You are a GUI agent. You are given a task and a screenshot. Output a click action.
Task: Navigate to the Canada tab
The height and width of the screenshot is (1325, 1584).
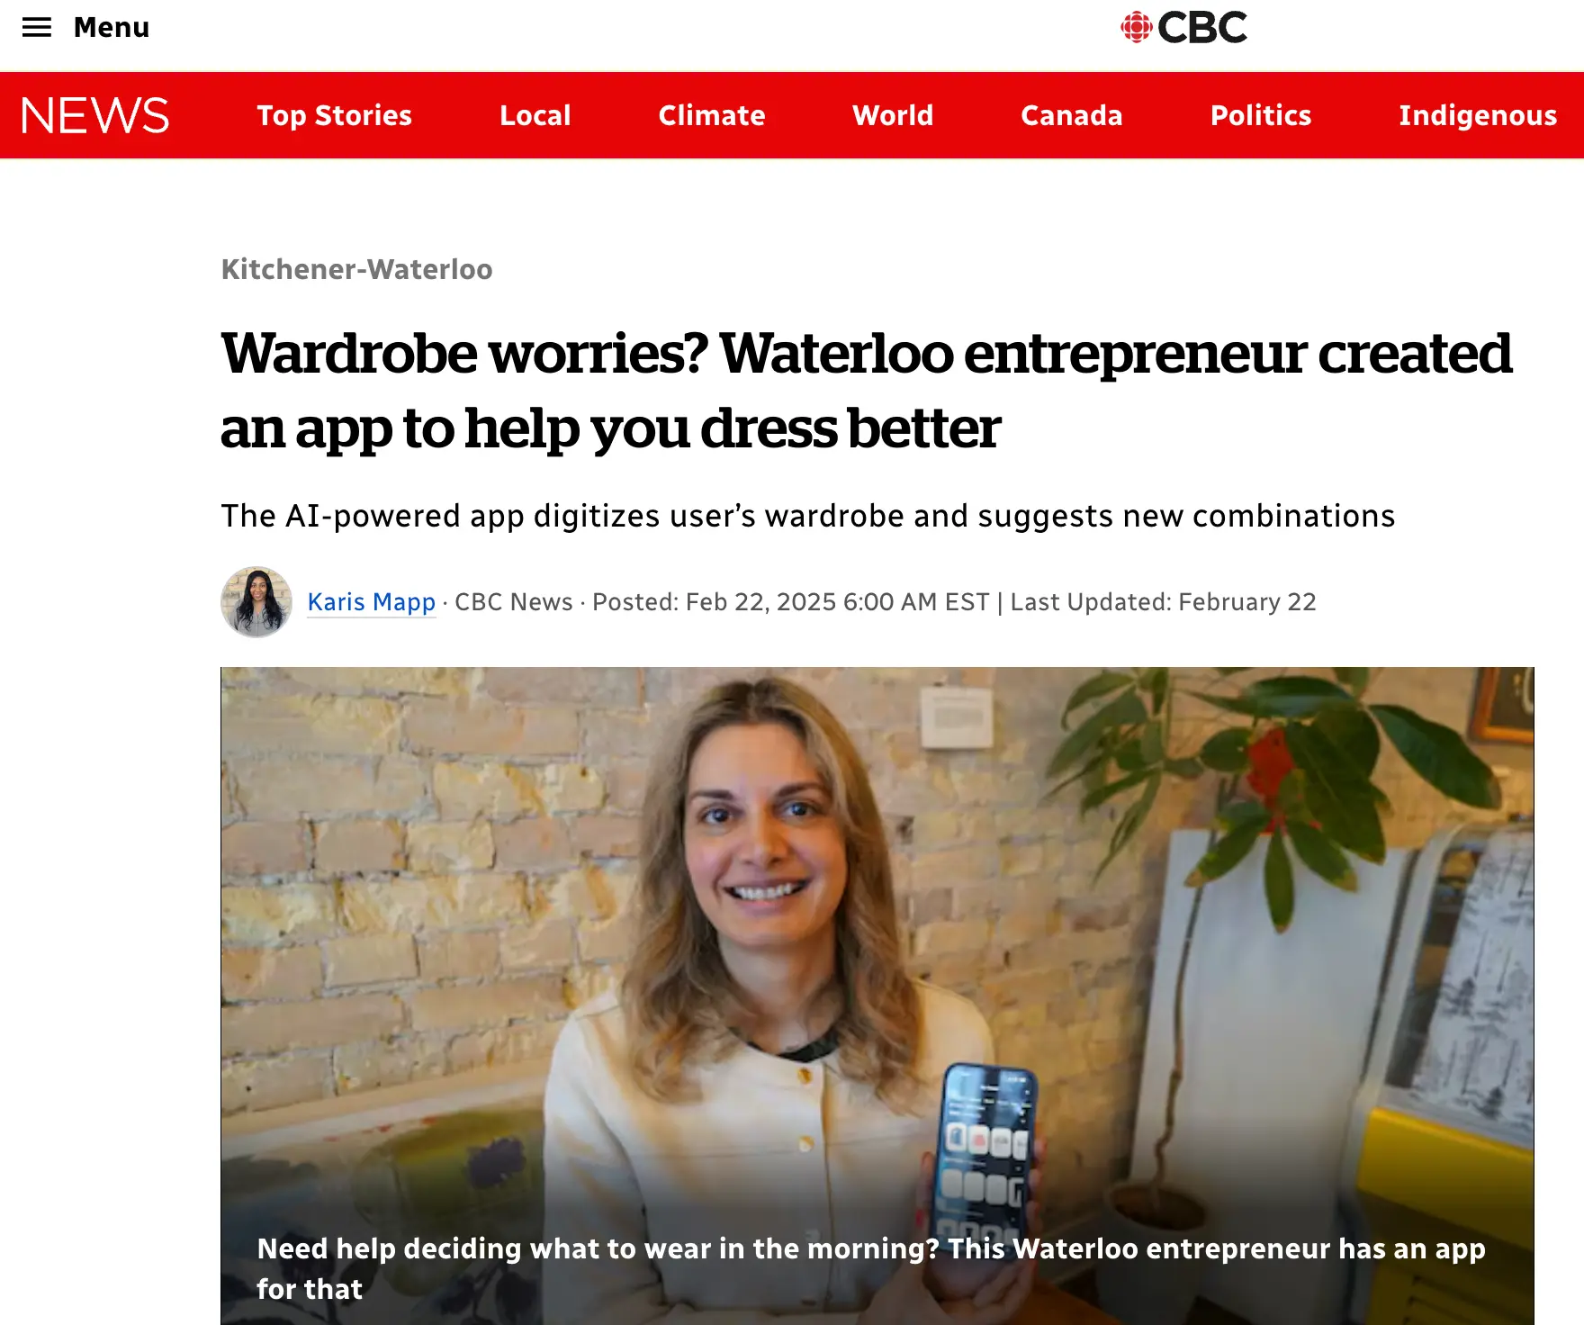(x=1071, y=116)
